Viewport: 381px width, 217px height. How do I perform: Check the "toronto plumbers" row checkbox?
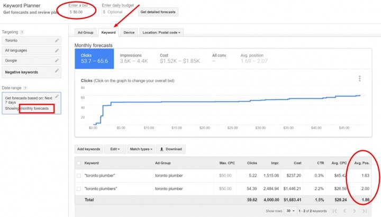(79, 188)
